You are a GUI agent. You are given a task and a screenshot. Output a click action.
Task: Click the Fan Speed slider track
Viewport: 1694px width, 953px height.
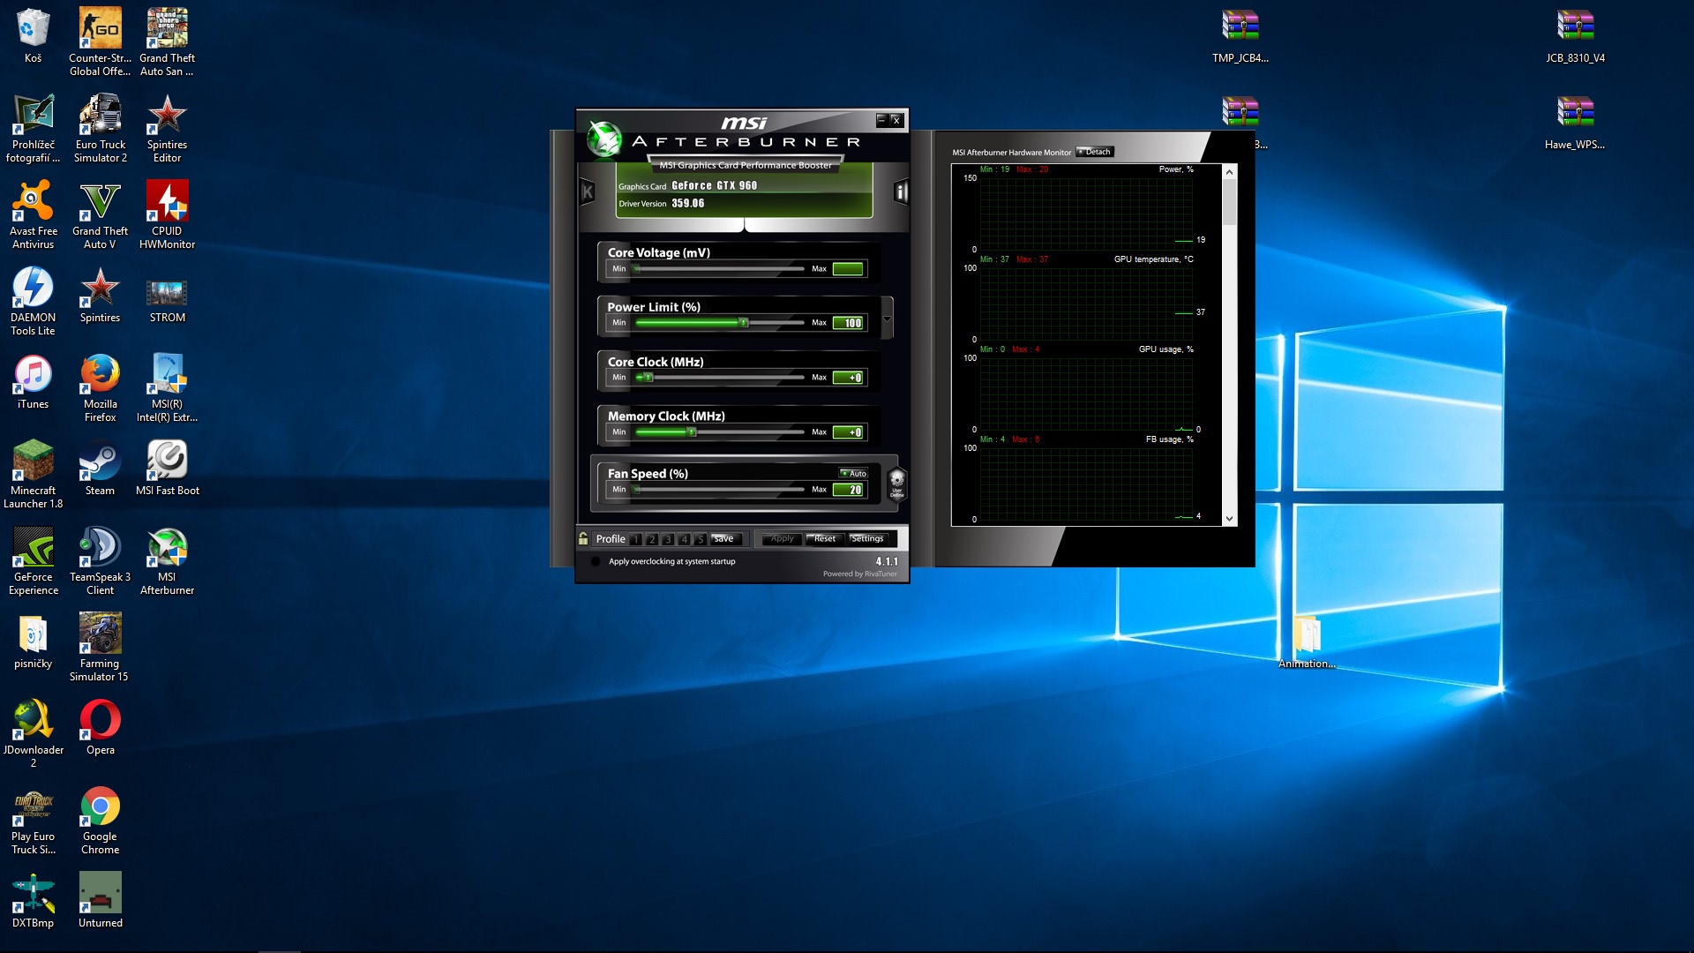(x=719, y=489)
